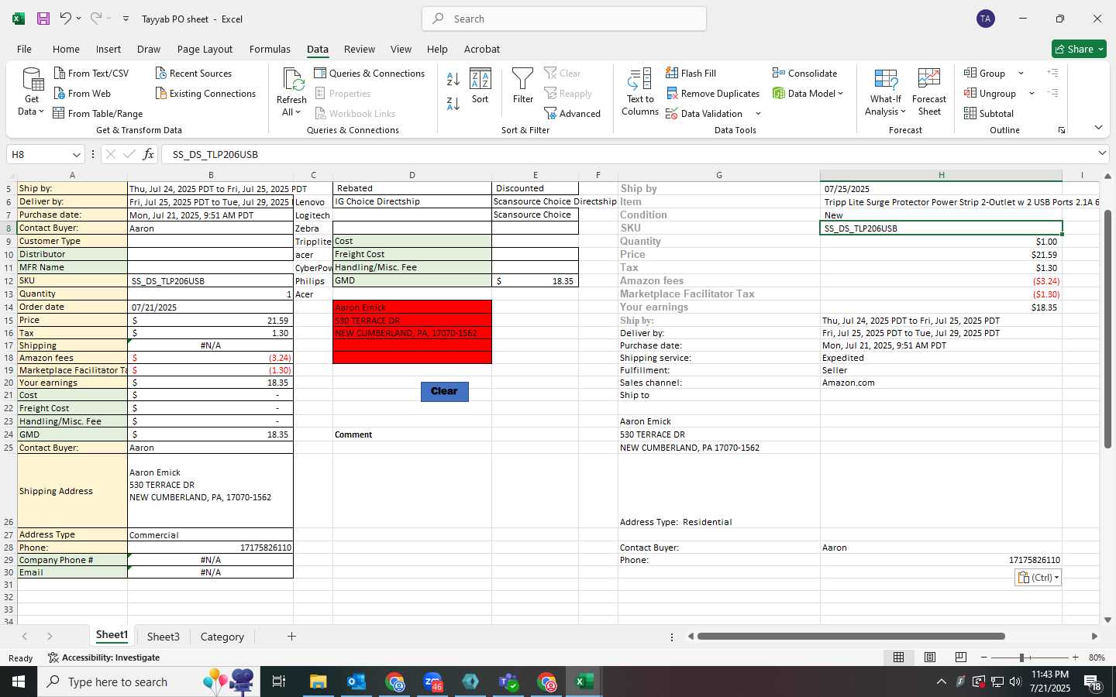Click Windows Start button

(19, 682)
